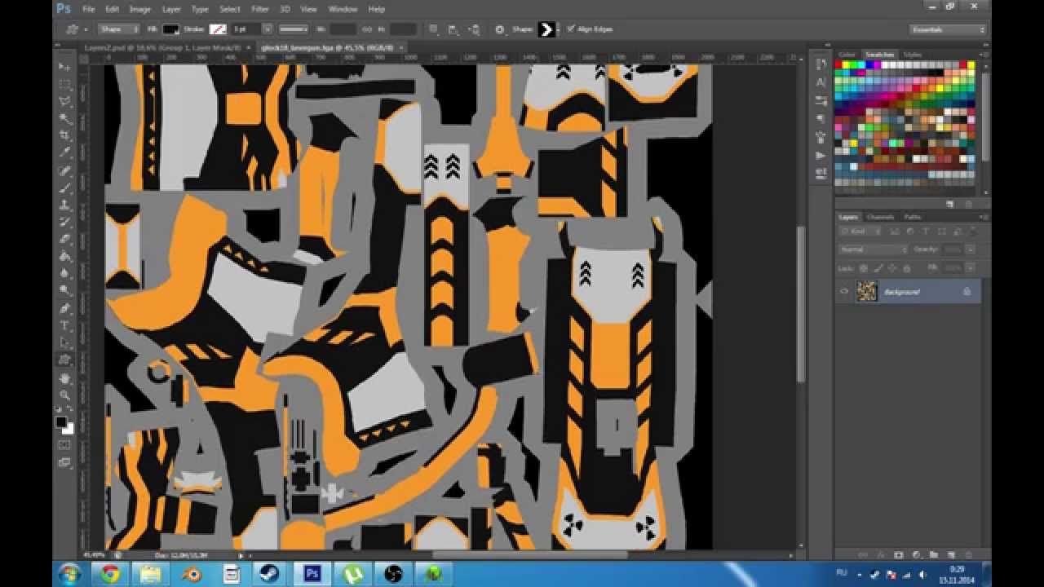This screenshot has height=587, width=1044.
Task: Open the Normal blend mode dropdown
Action: coord(874,249)
